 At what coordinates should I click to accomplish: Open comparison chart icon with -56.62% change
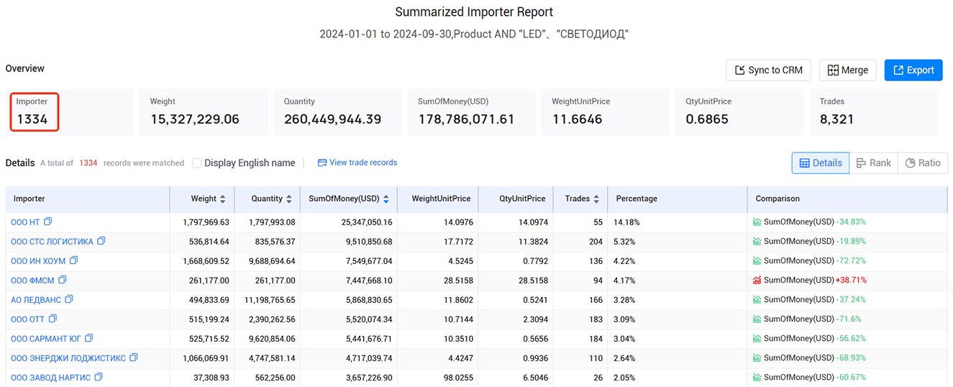pyautogui.click(x=757, y=339)
